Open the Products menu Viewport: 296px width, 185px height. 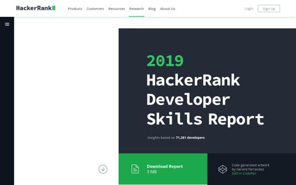point(75,9)
